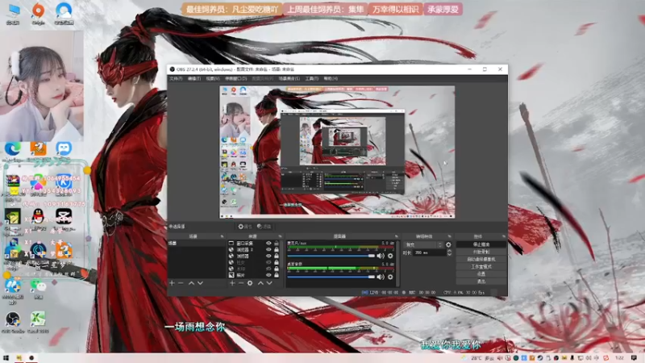645x363 pixels.
Task: Click the 属性 button above the docks
Action: pyautogui.click(x=245, y=227)
